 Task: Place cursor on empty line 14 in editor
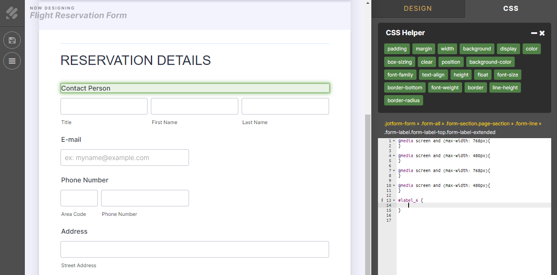tap(474, 205)
